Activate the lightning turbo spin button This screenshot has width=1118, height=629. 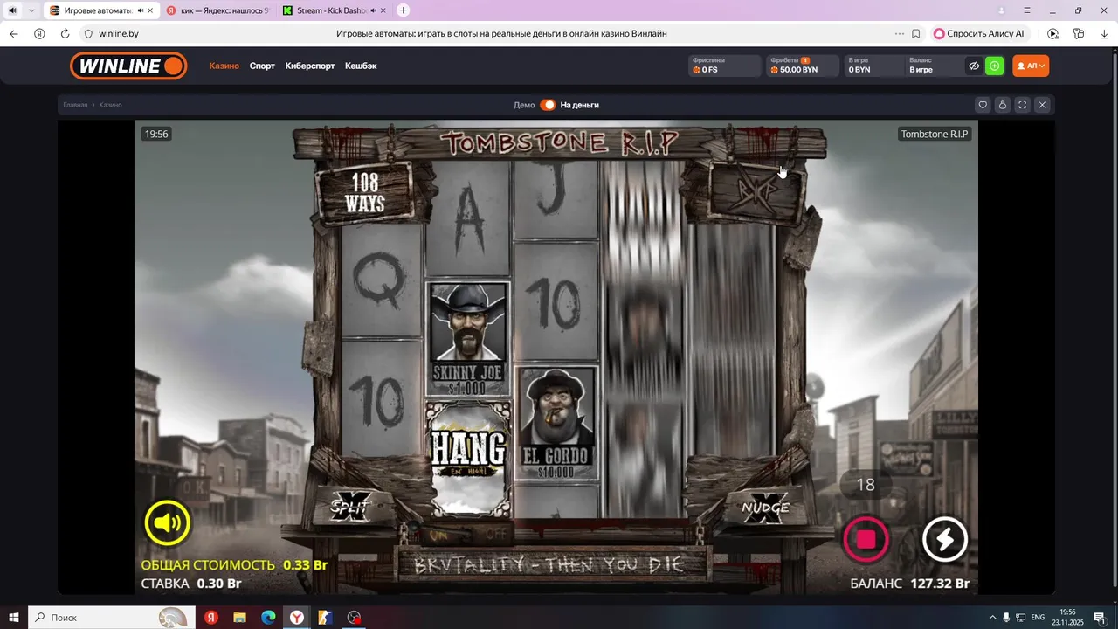tap(944, 539)
